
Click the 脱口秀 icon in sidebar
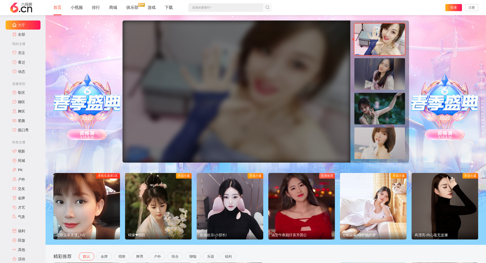coord(14,130)
